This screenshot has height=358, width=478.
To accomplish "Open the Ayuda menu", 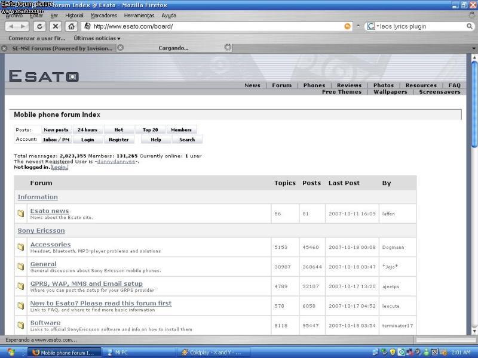I will click(169, 16).
